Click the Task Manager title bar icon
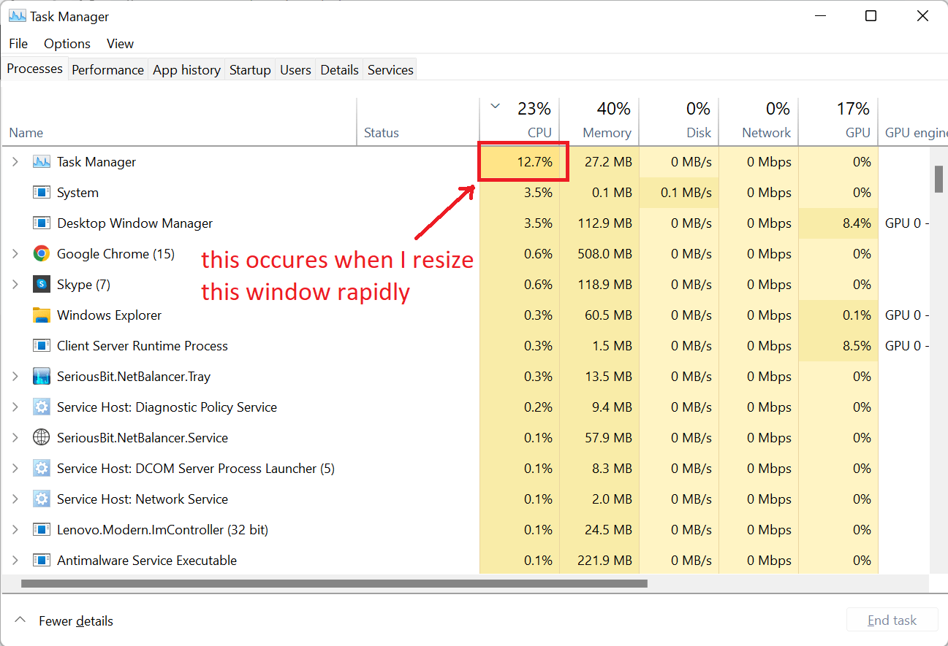This screenshot has height=646, width=948. [x=17, y=16]
